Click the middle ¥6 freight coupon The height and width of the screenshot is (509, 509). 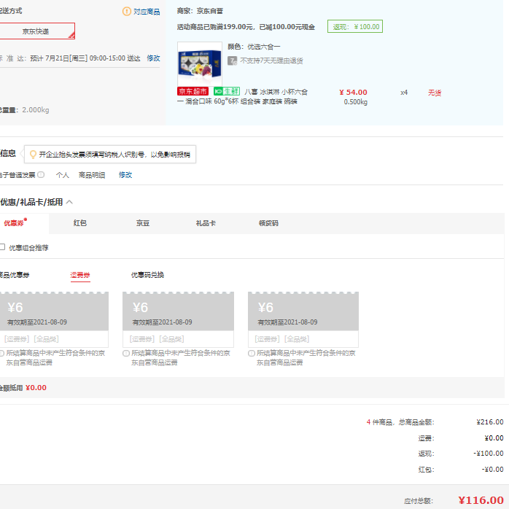pyautogui.click(x=178, y=319)
